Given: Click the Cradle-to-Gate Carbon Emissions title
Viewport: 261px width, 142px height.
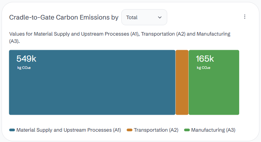Looking at the screenshot, I should coord(64,17).
